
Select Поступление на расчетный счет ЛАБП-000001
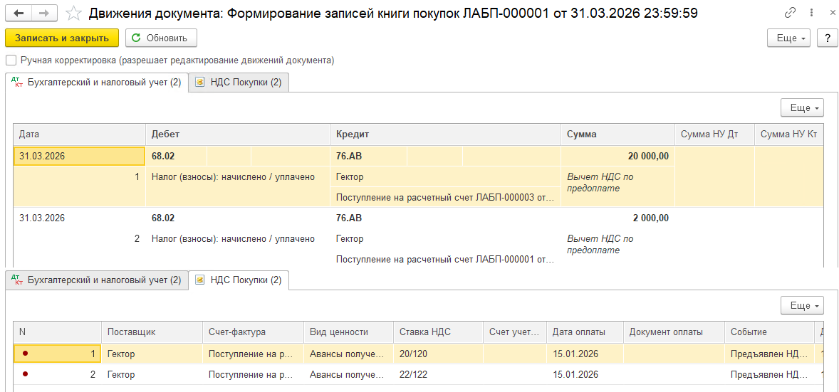click(445, 260)
